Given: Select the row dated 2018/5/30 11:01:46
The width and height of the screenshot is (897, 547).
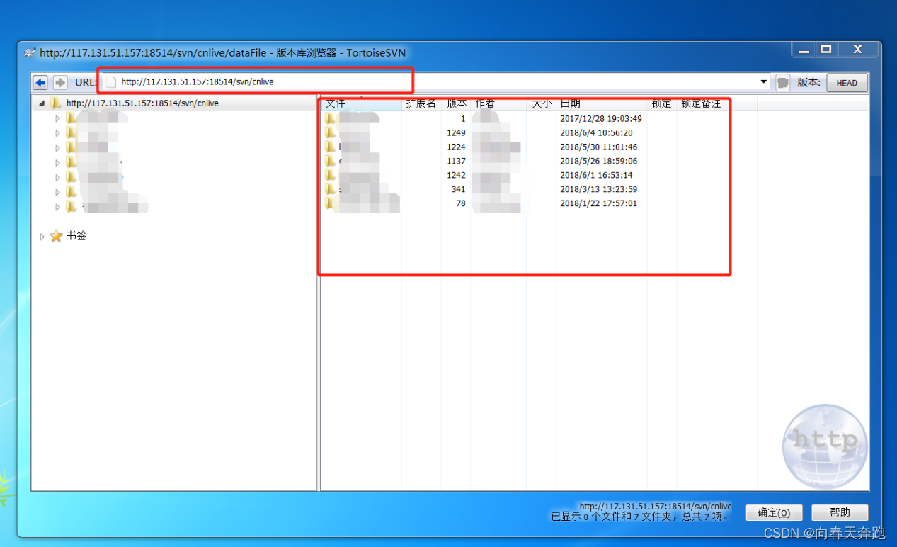Looking at the screenshot, I should coord(598,147).
